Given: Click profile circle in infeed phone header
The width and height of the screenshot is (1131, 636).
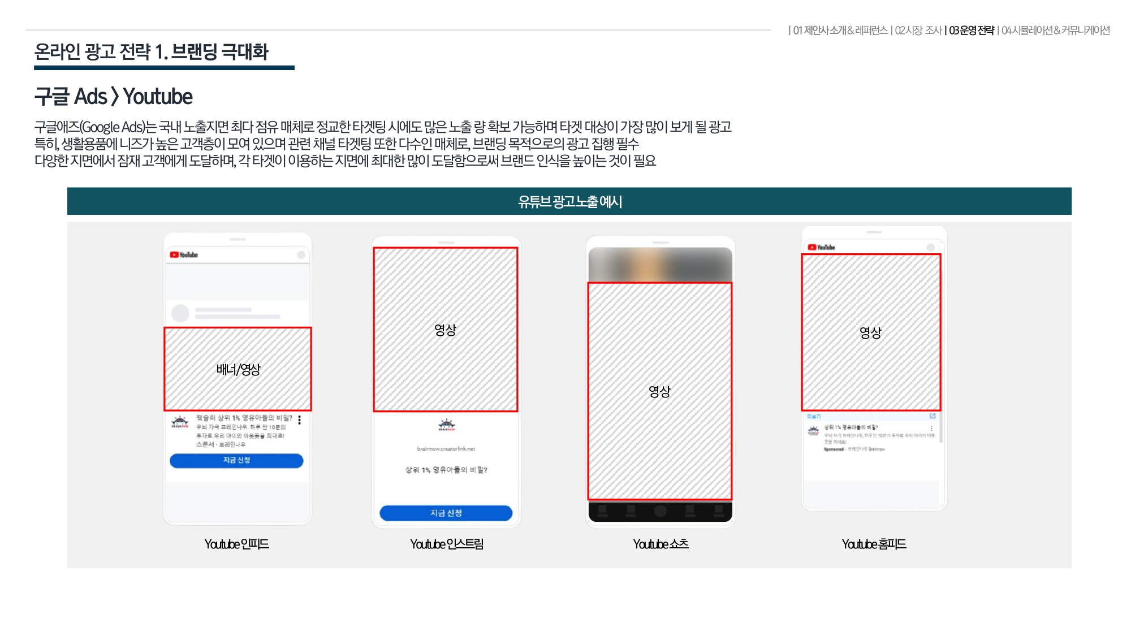Looking at the screenshot, I should 301,255.
